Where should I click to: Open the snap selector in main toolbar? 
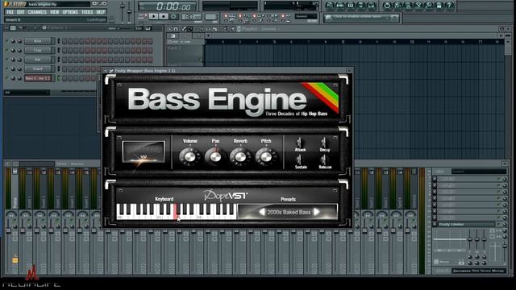[306, 16]
